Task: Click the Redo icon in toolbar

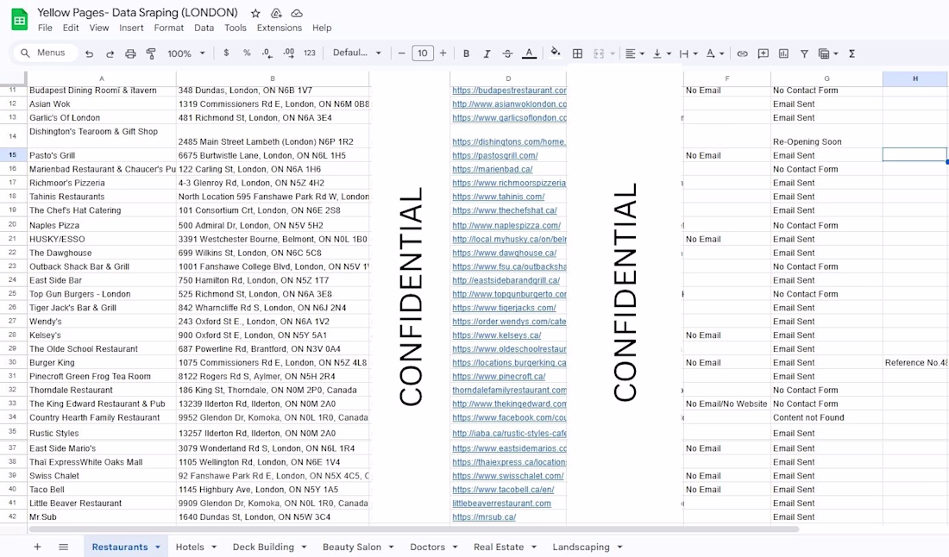Action: tap(110, 53)
